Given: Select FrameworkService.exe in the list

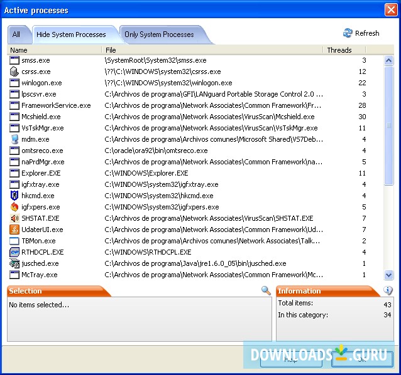Looking at the screenshot, I should 56,105.
